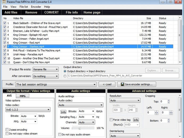Click the Add files toolbar button

[x=11, y=12]
